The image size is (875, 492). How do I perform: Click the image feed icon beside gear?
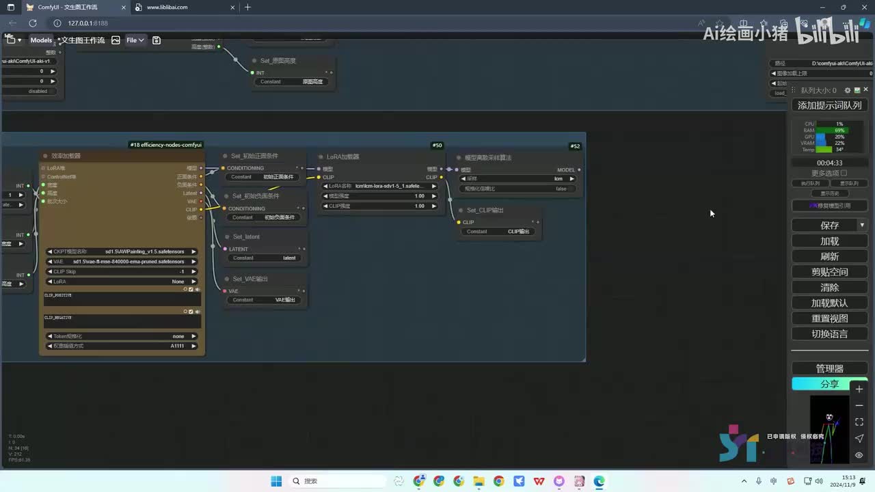pyautogui.click(x=857, y=90)
